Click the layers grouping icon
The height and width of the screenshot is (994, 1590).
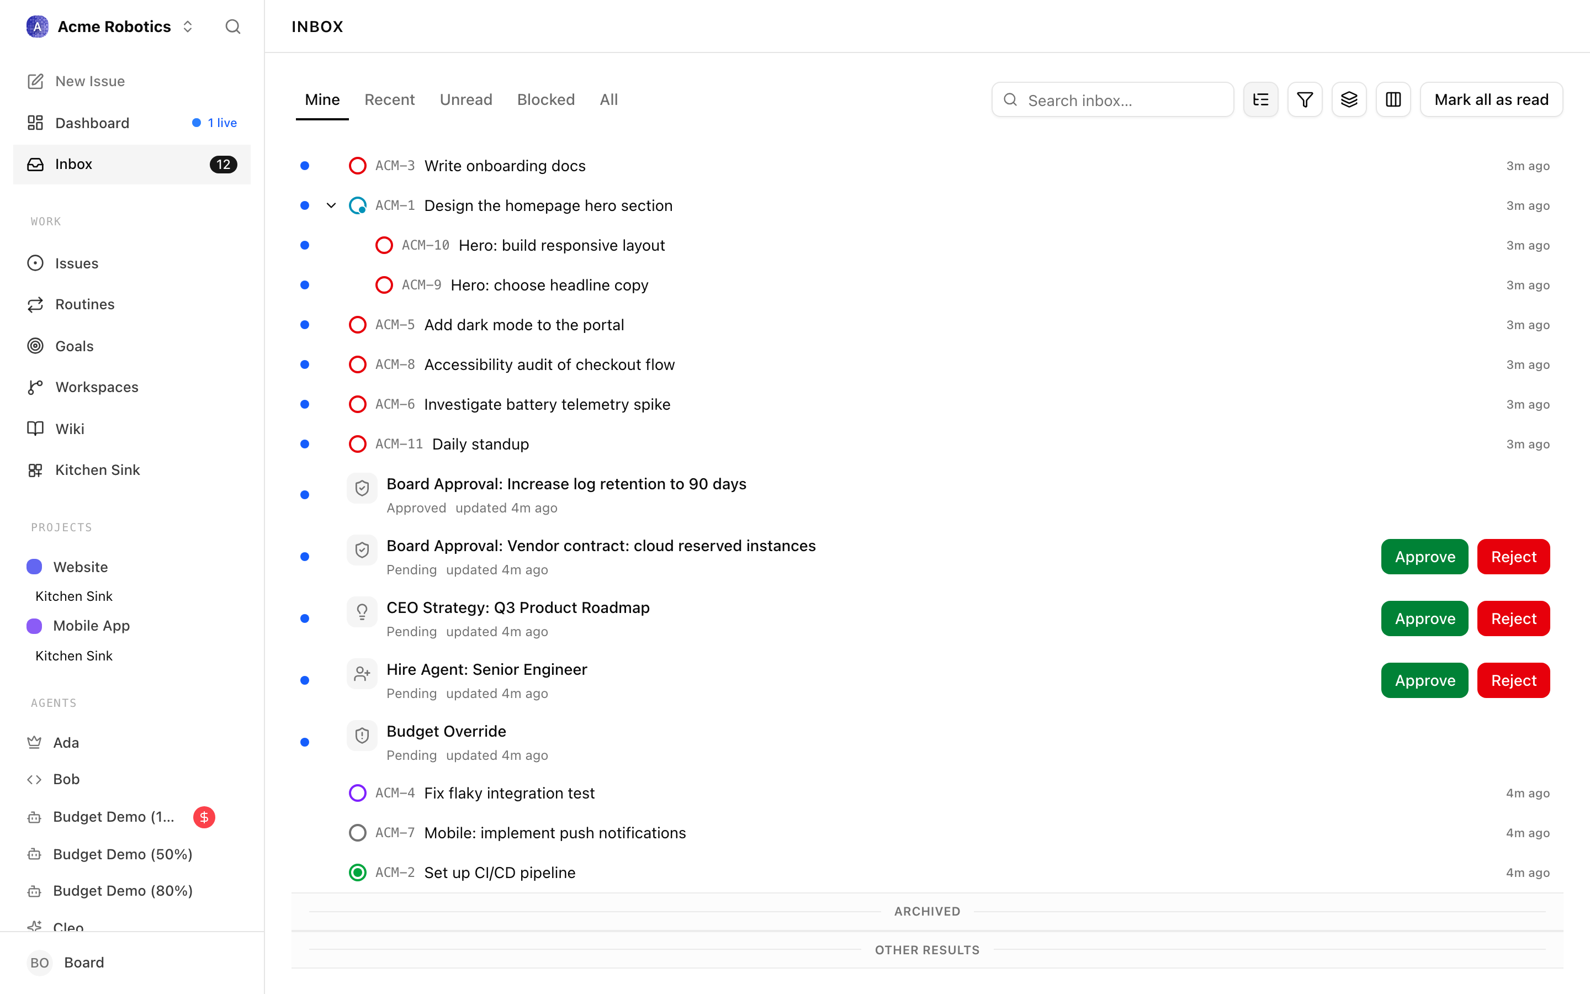pyautogui.click(x=1349, y=99)
